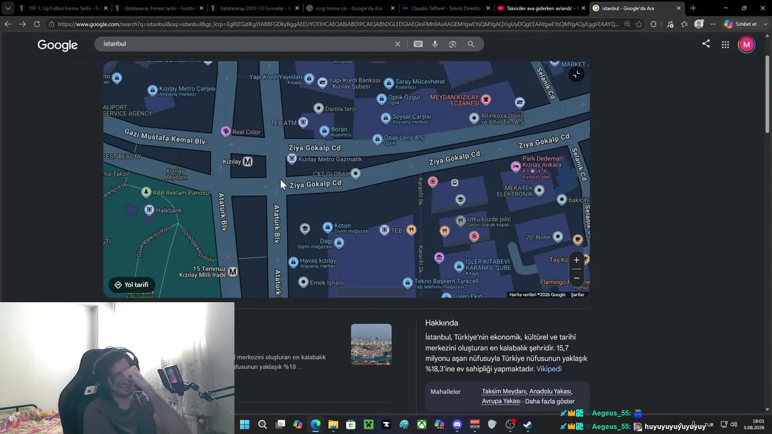Open the Google account avatar M
Image resolution: width=772 pixels, height=434 pixels.
coord(747,45)
